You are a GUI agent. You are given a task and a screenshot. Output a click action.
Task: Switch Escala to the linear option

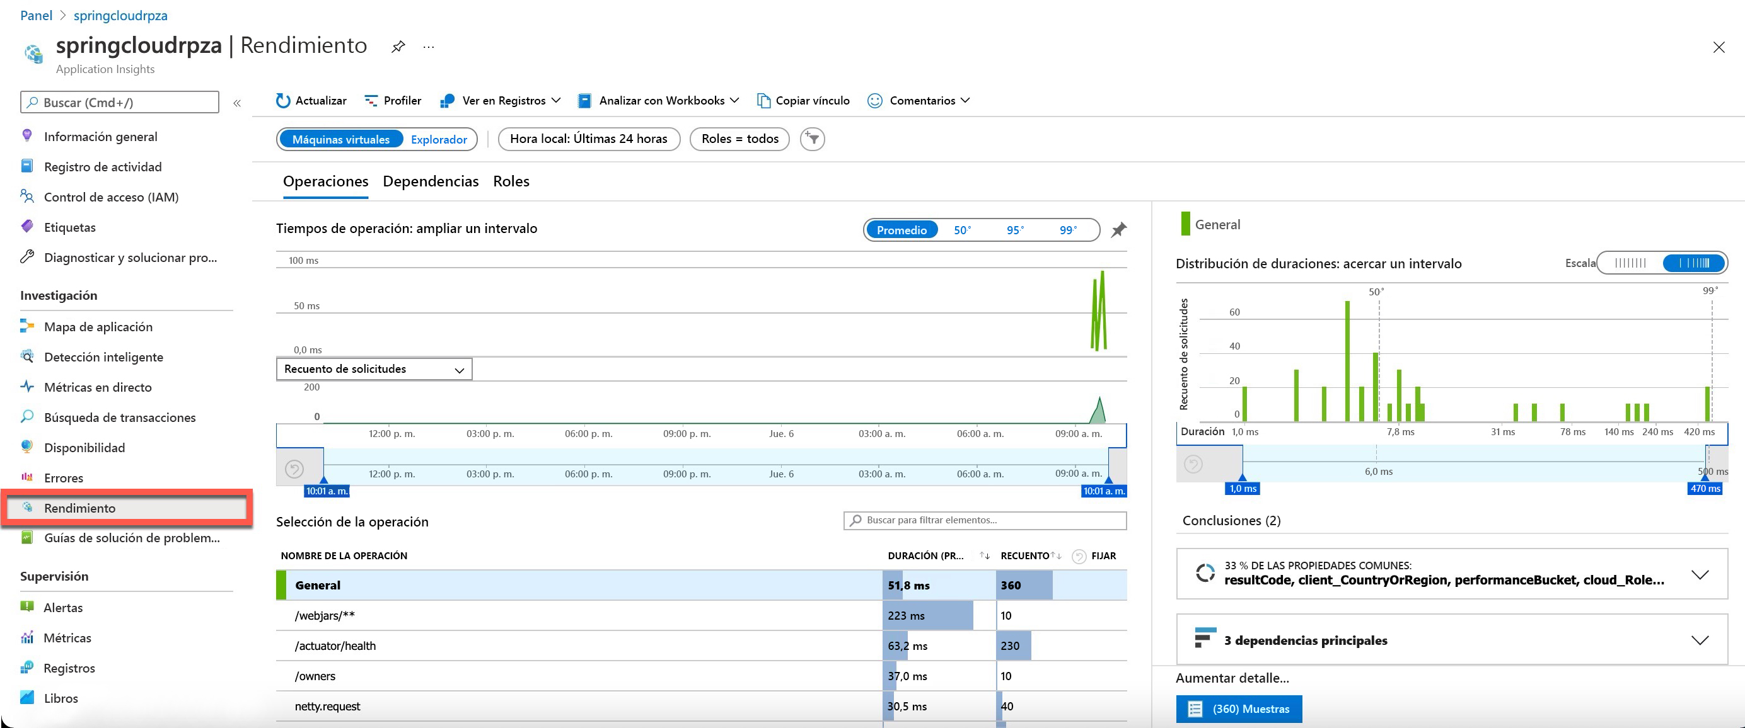pyautogui.click(x=1630, y=263)
